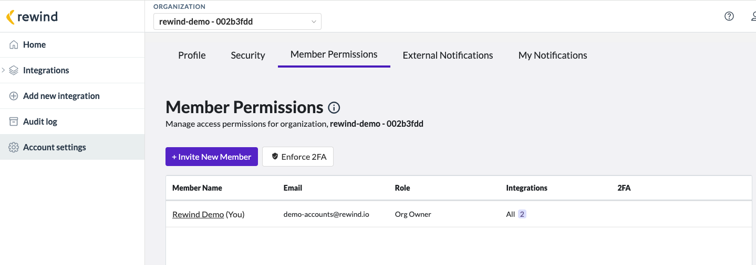Viewport: 756px width, 265px height.
Task: Open Account settings in sidebar
Action: [x=72, y=147]
